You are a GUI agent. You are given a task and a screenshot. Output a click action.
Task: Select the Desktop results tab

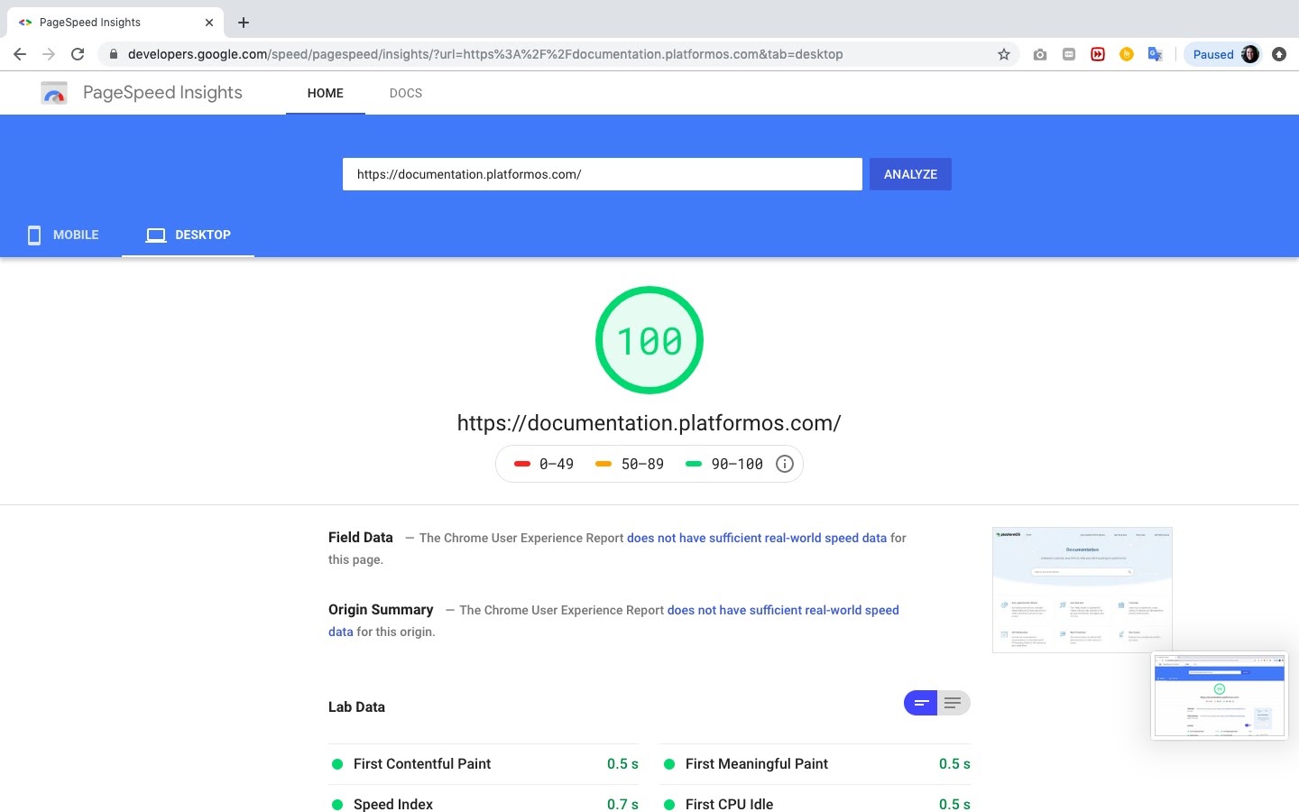[189, 235]
